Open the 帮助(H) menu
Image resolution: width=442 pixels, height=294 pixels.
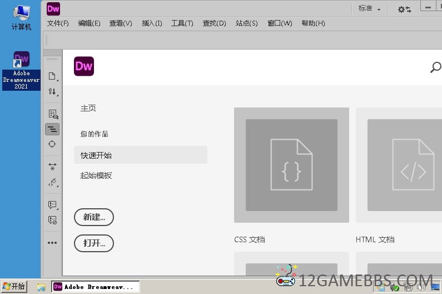coord(313,23)
